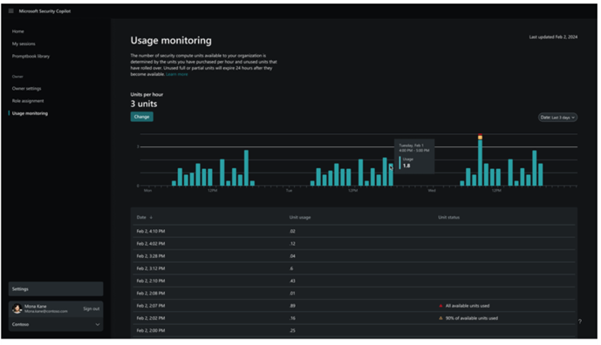Click the Usage monitoring page heading
The image size is (601, 345).
tap(171, 40)
